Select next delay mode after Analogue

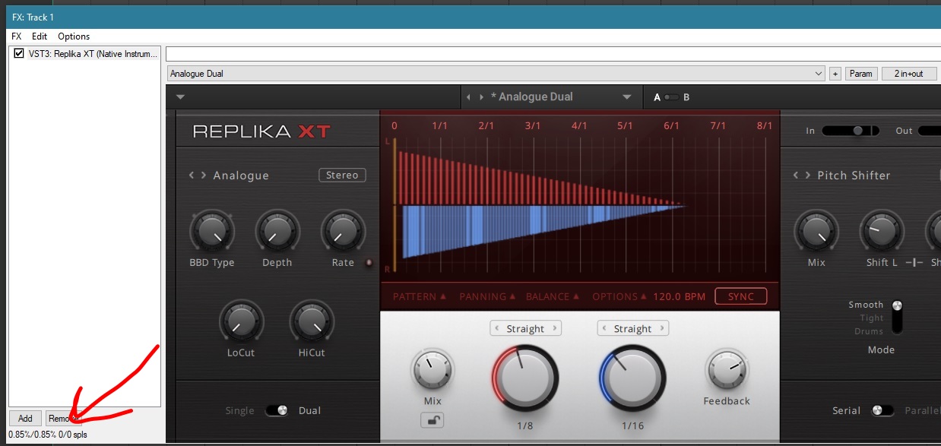click(204, 176)
